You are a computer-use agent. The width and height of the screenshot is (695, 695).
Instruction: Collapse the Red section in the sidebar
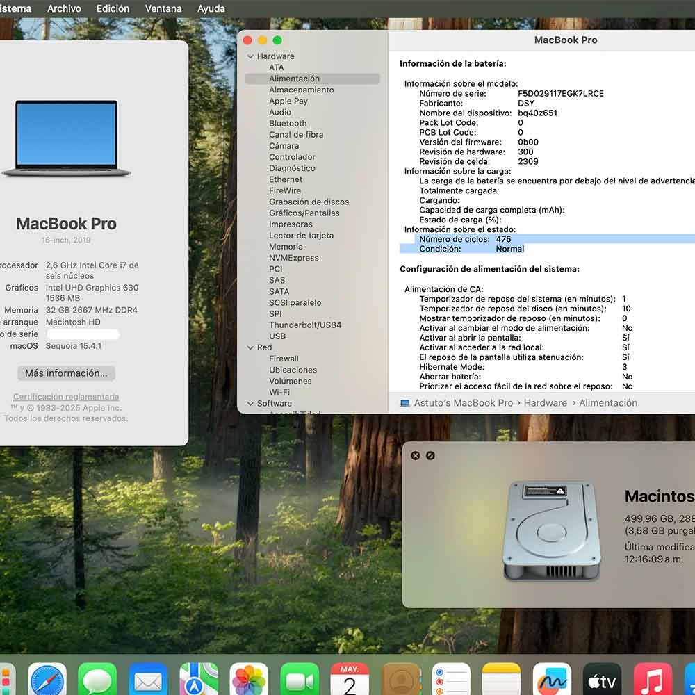[x=250, y=347]
